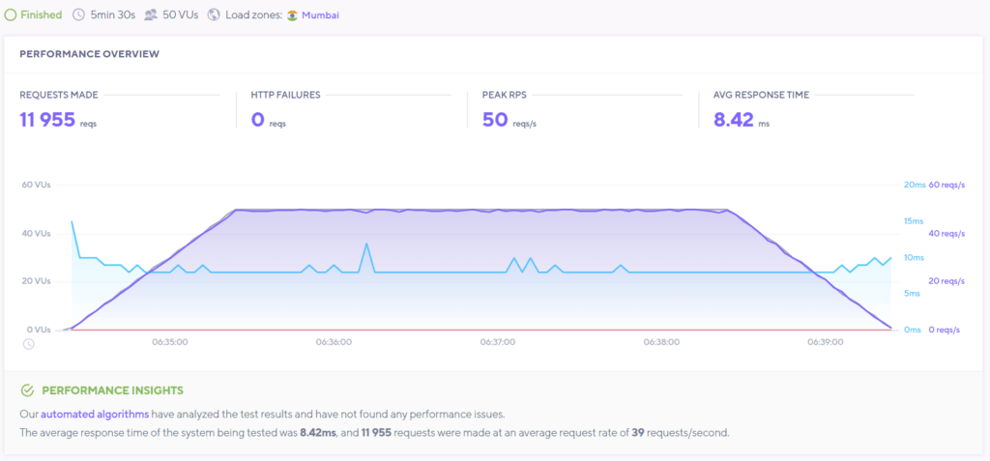The height and width of the screenshot is (461, 990).
Task: Select the Requests Made value 11 955
Action: pos(45,120)
